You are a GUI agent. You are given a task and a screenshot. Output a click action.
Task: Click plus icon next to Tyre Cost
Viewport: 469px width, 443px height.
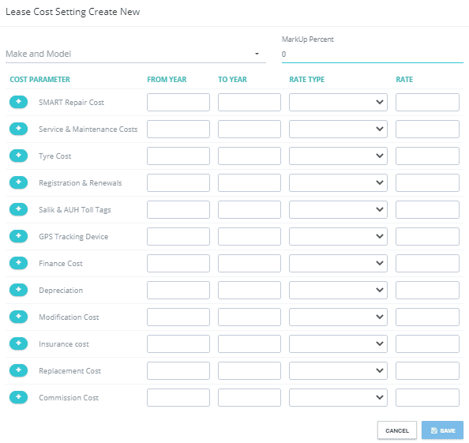pos(18,156)
